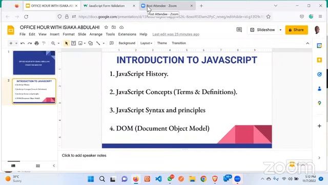Open insert image dropdown arrow

(85, 43)
